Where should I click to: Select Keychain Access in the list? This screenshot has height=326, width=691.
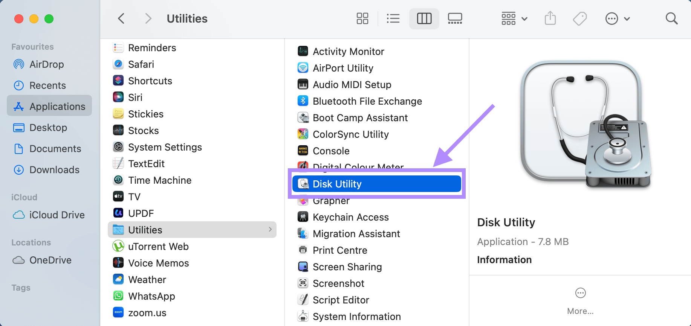coord(377,217)
